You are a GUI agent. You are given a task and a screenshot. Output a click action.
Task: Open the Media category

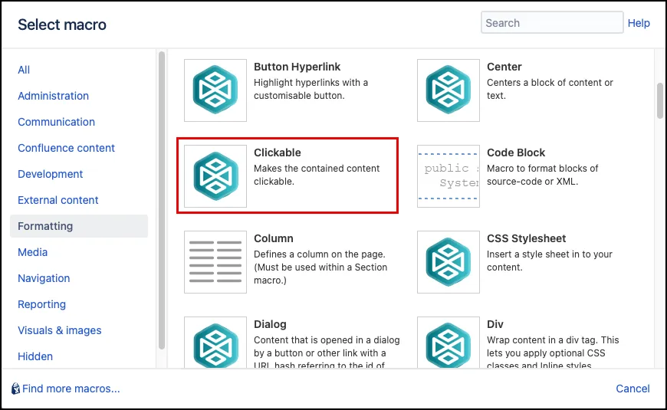click(x=32, y=252)
